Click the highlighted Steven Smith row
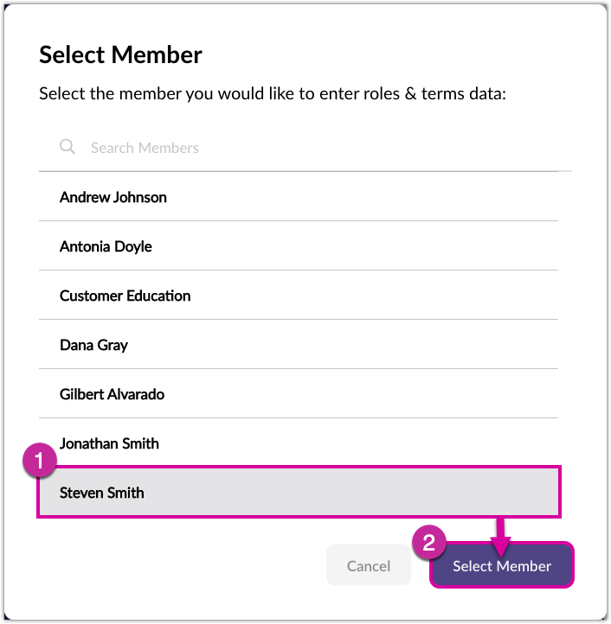 (x=299, y=493)
